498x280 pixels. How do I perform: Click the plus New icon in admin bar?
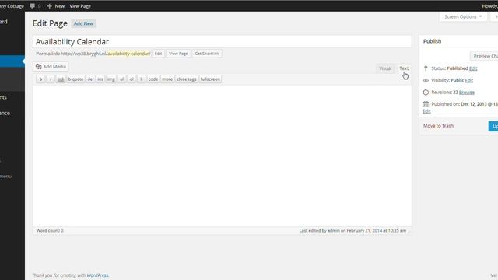[x=49, y=6]
